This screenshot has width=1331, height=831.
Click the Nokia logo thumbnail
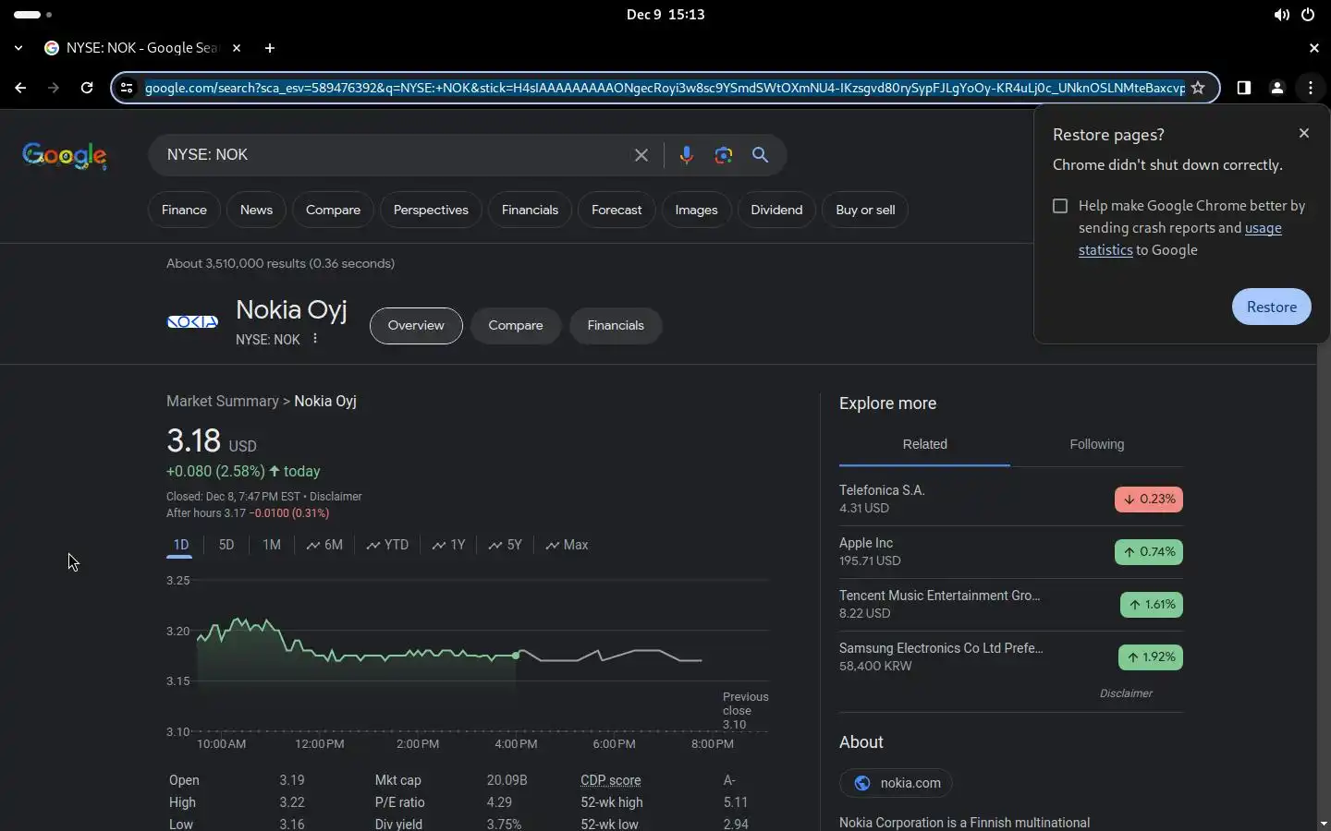click(x=192, y=322)
